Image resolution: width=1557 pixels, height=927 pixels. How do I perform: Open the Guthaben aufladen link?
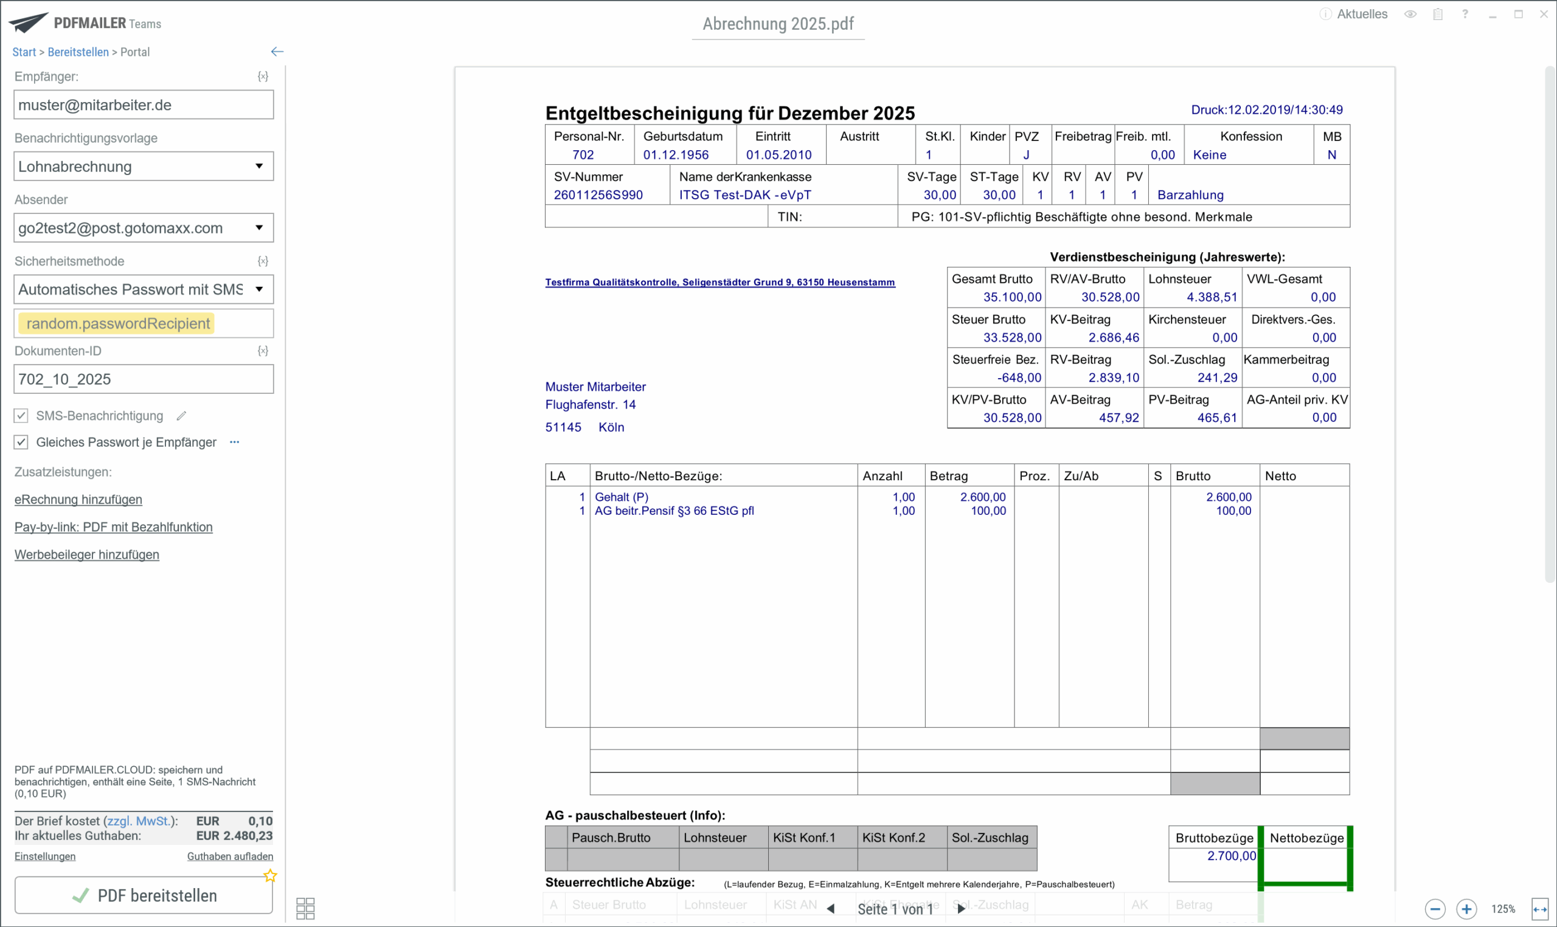(x=230, y=856)
